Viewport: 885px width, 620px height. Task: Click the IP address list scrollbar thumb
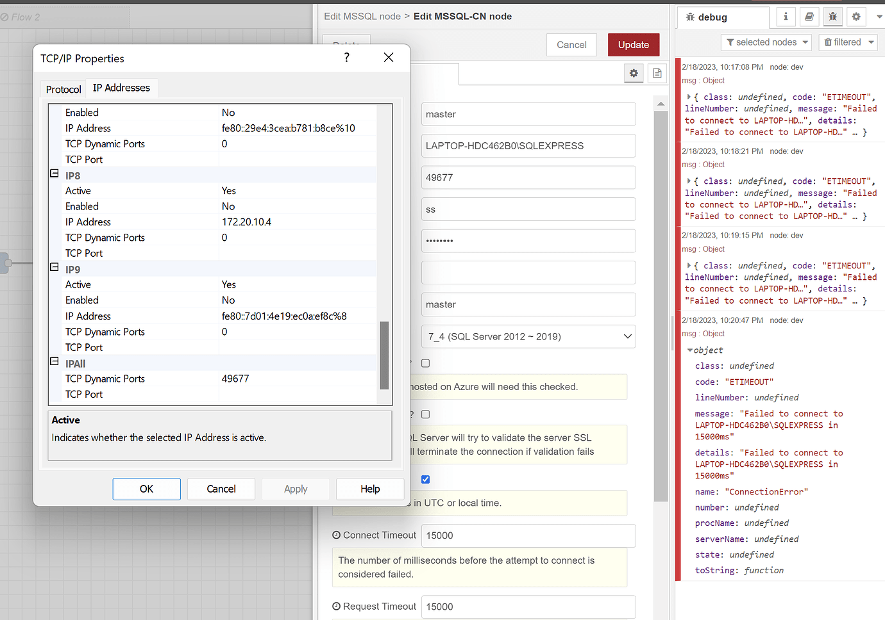tap(385, 355)
